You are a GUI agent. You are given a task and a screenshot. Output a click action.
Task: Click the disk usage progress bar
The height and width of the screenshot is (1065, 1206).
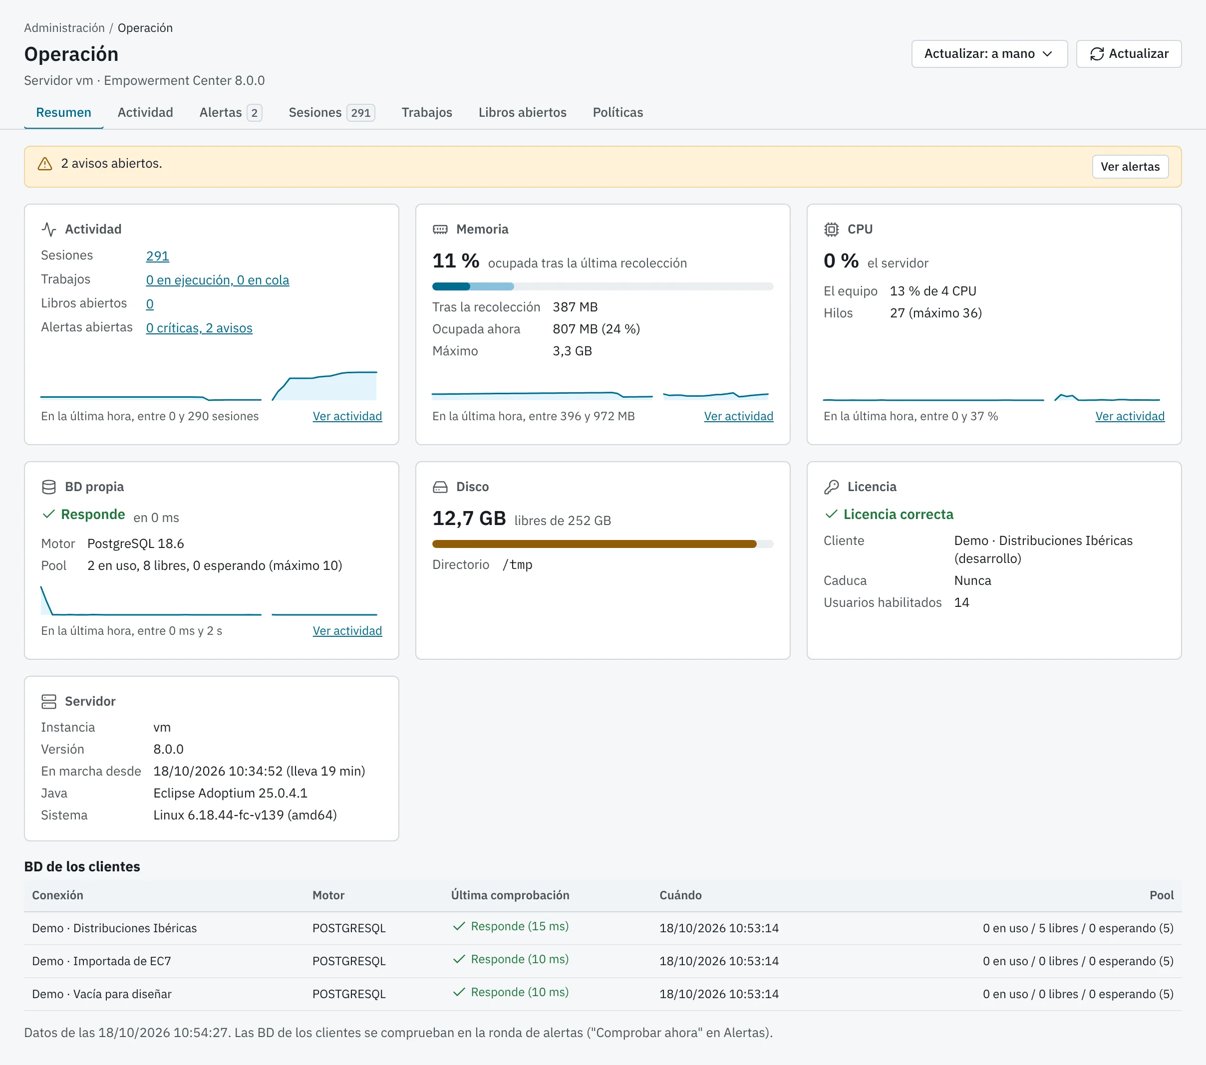[x=603, y=544]
